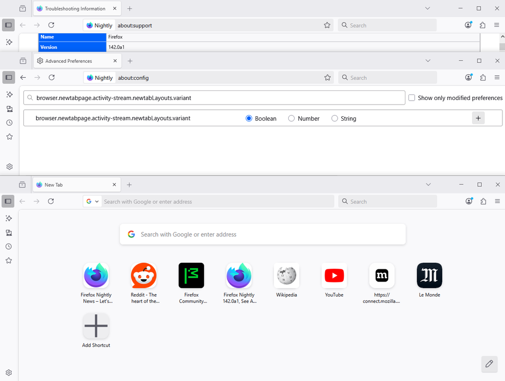The height and width of the screenshot is (381, 505).
Task: Open Extensions in the about:config window
Action: [483, 78]
